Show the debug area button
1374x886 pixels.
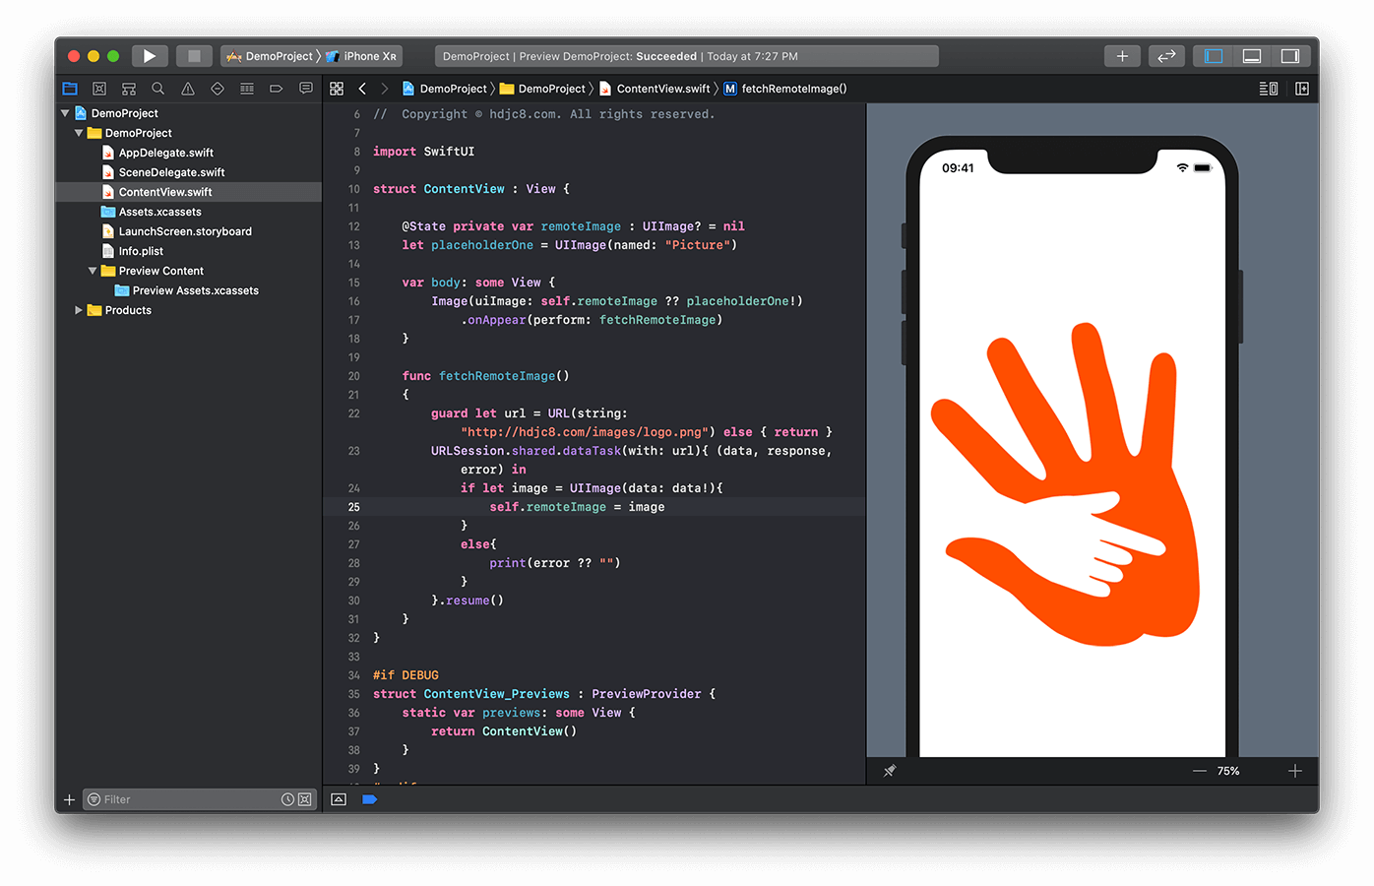(339, 799)
